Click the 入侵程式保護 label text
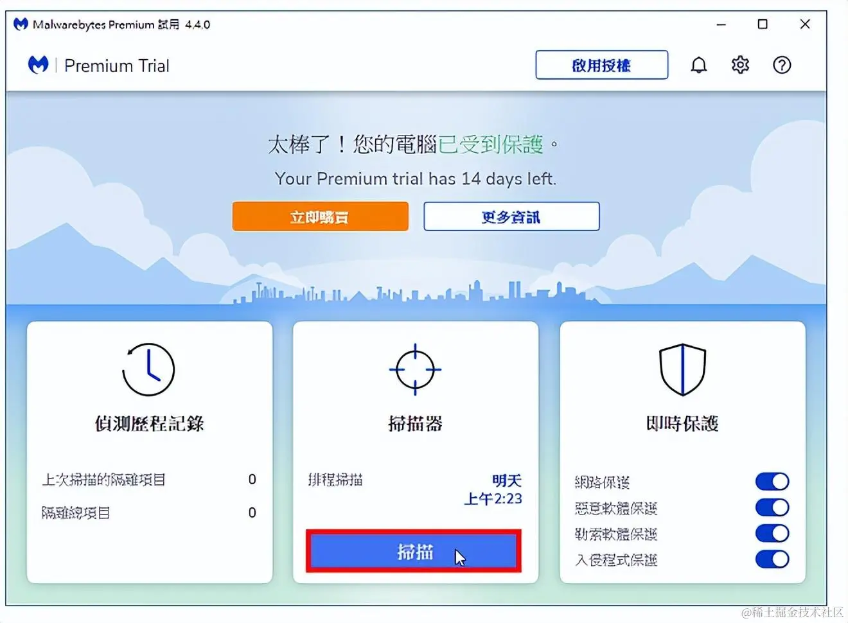 616,559
